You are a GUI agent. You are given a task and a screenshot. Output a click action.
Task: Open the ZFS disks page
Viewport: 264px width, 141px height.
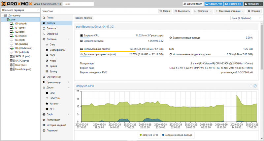[x=52, y=109]
